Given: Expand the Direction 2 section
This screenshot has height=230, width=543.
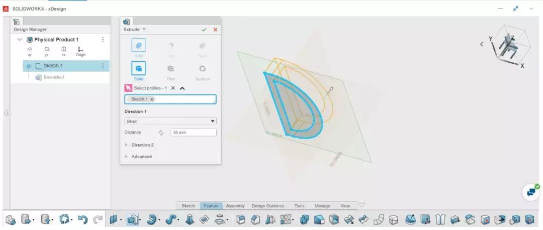Looking at the screenshot, I should coord(139,145).
